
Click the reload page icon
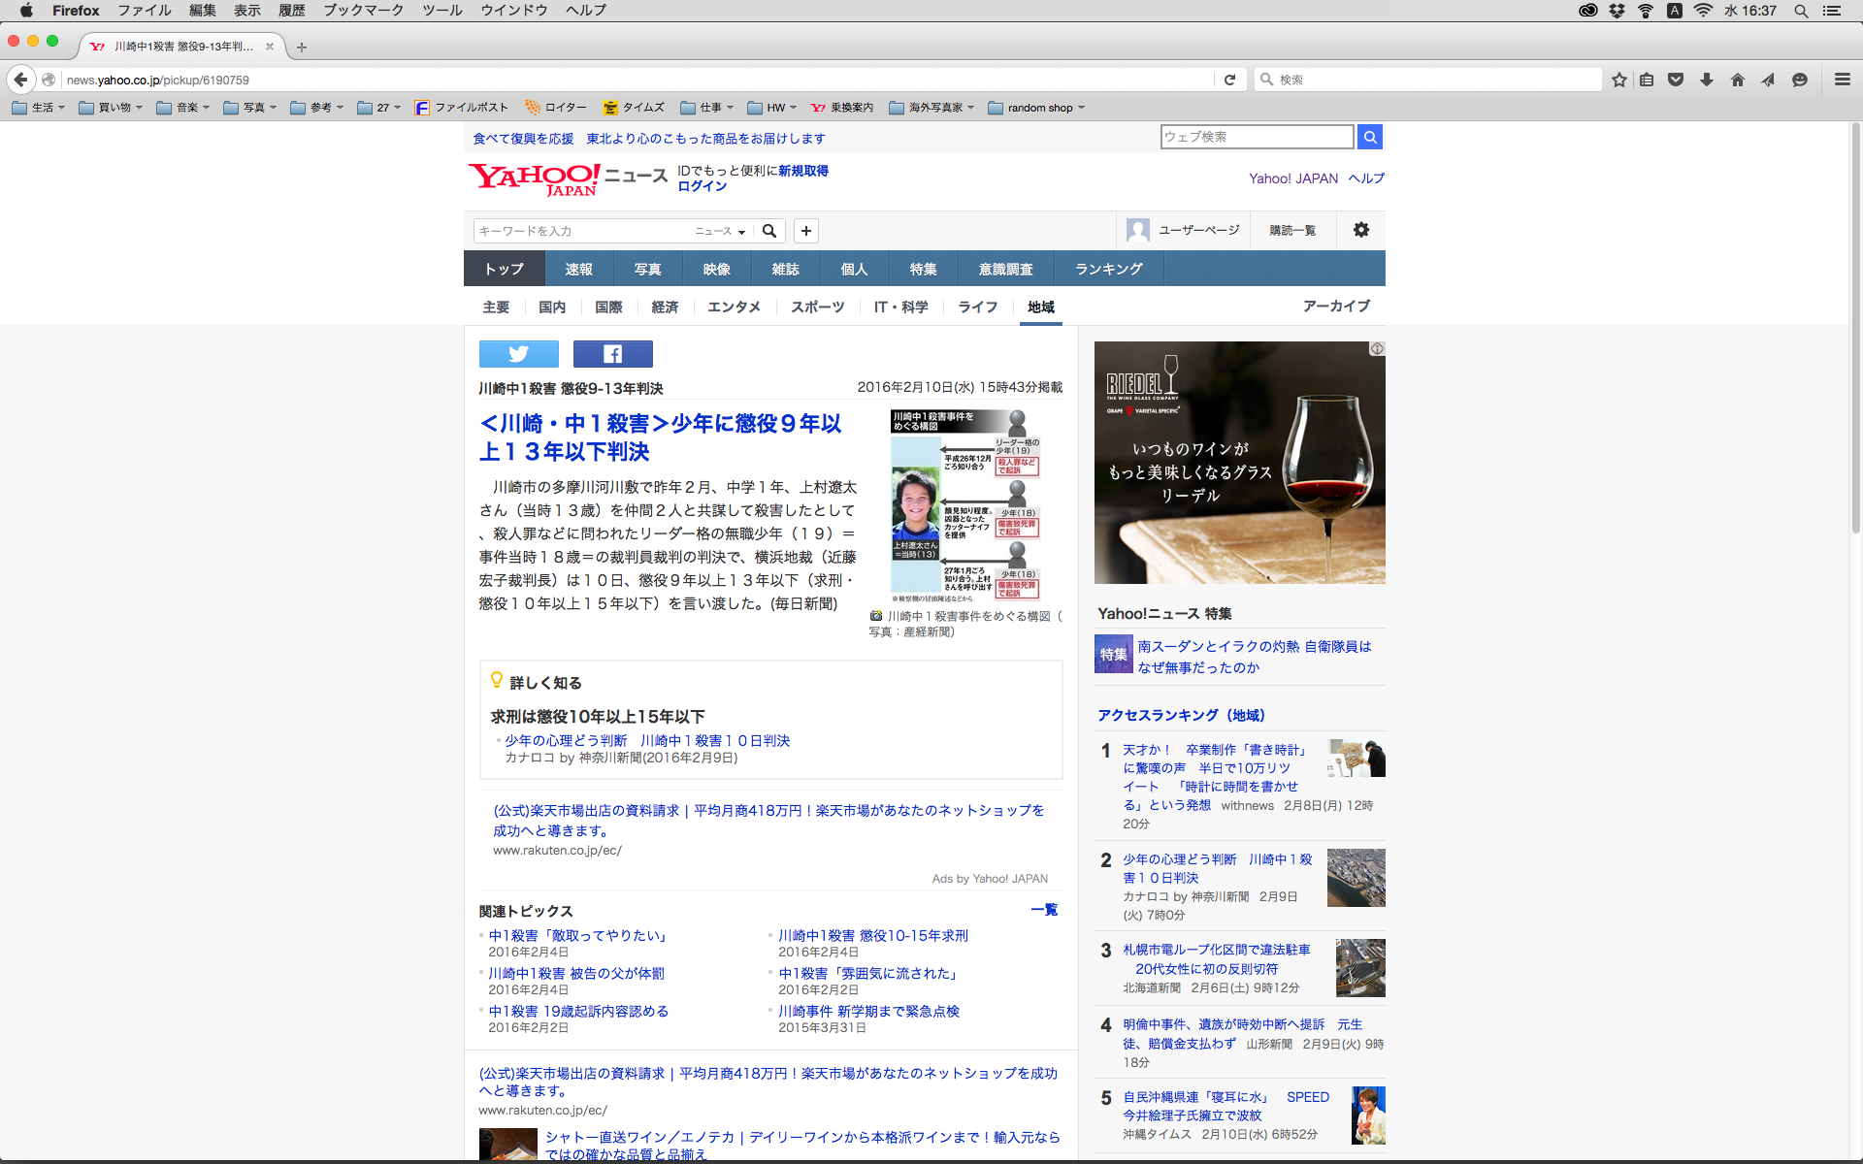pyautogui.click(x=1229, y=80)
